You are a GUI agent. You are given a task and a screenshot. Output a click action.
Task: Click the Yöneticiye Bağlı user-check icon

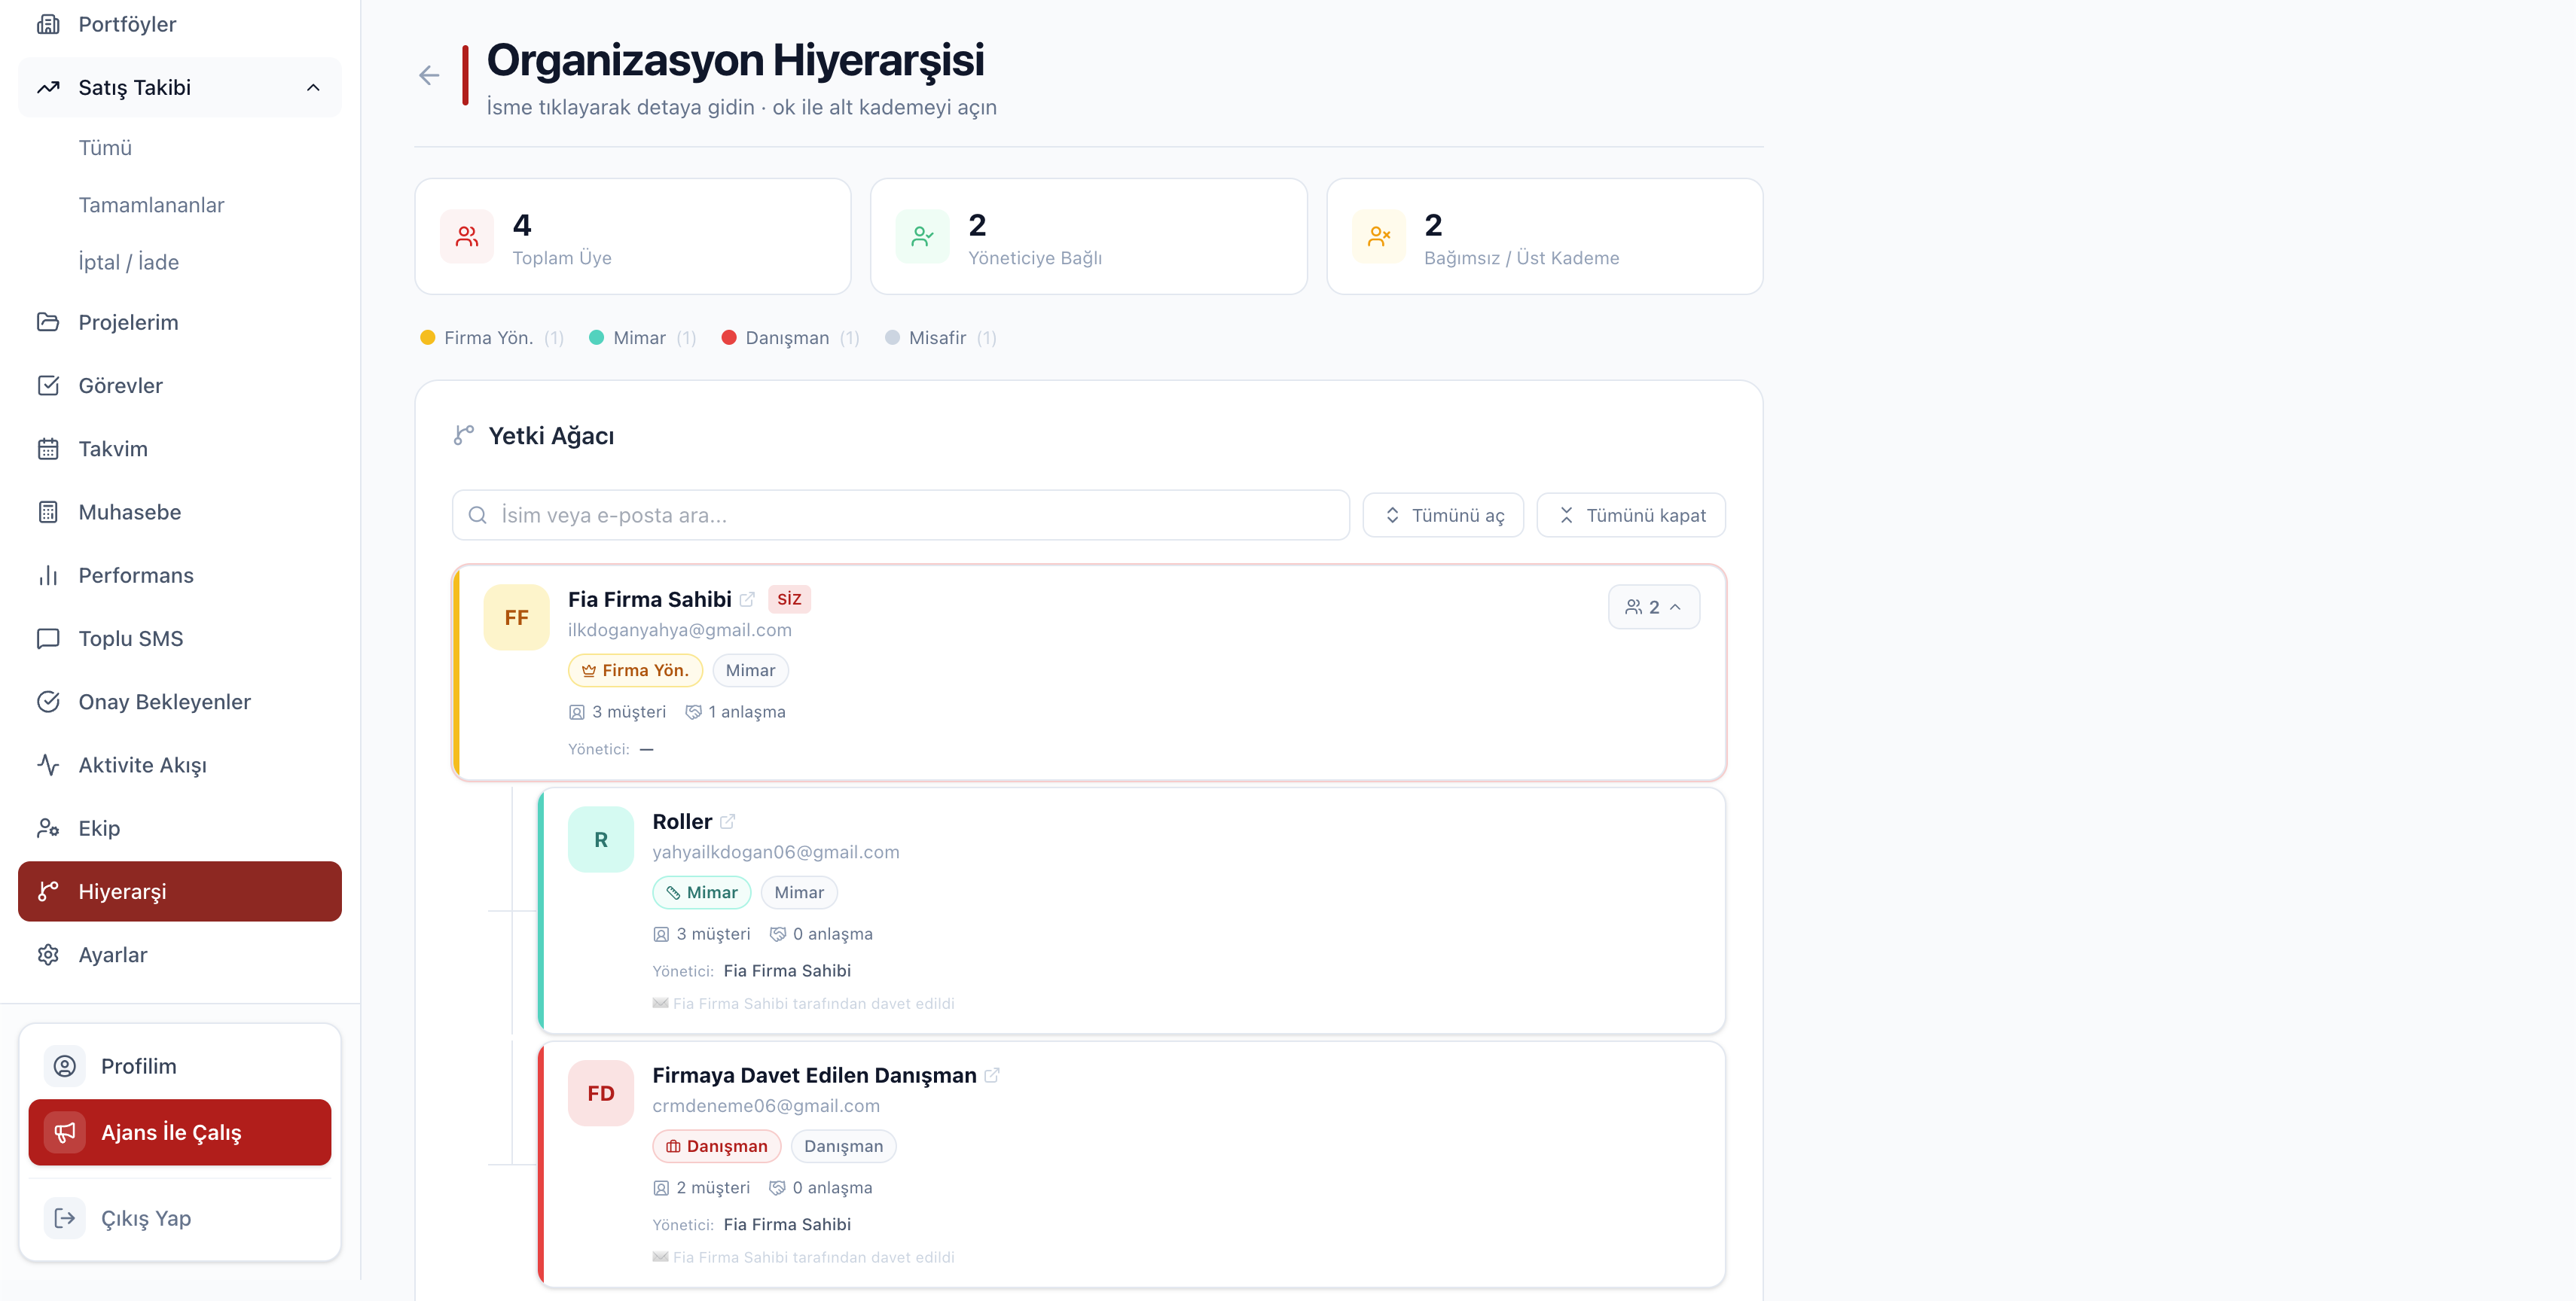(x=923, y=237)
